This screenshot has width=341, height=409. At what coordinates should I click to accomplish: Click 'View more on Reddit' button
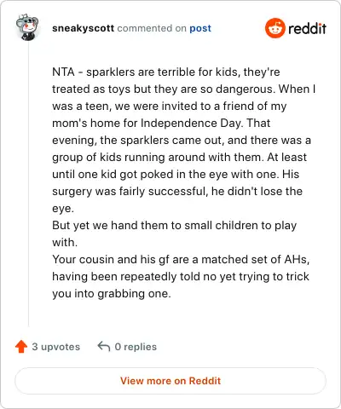170,381
